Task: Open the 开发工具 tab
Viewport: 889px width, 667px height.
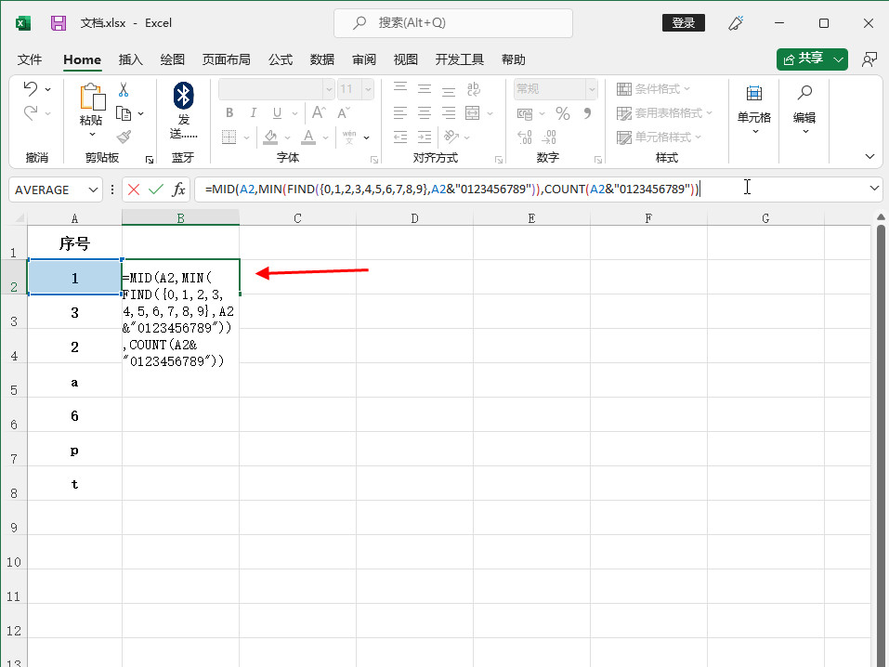Action: coord(459,59)
